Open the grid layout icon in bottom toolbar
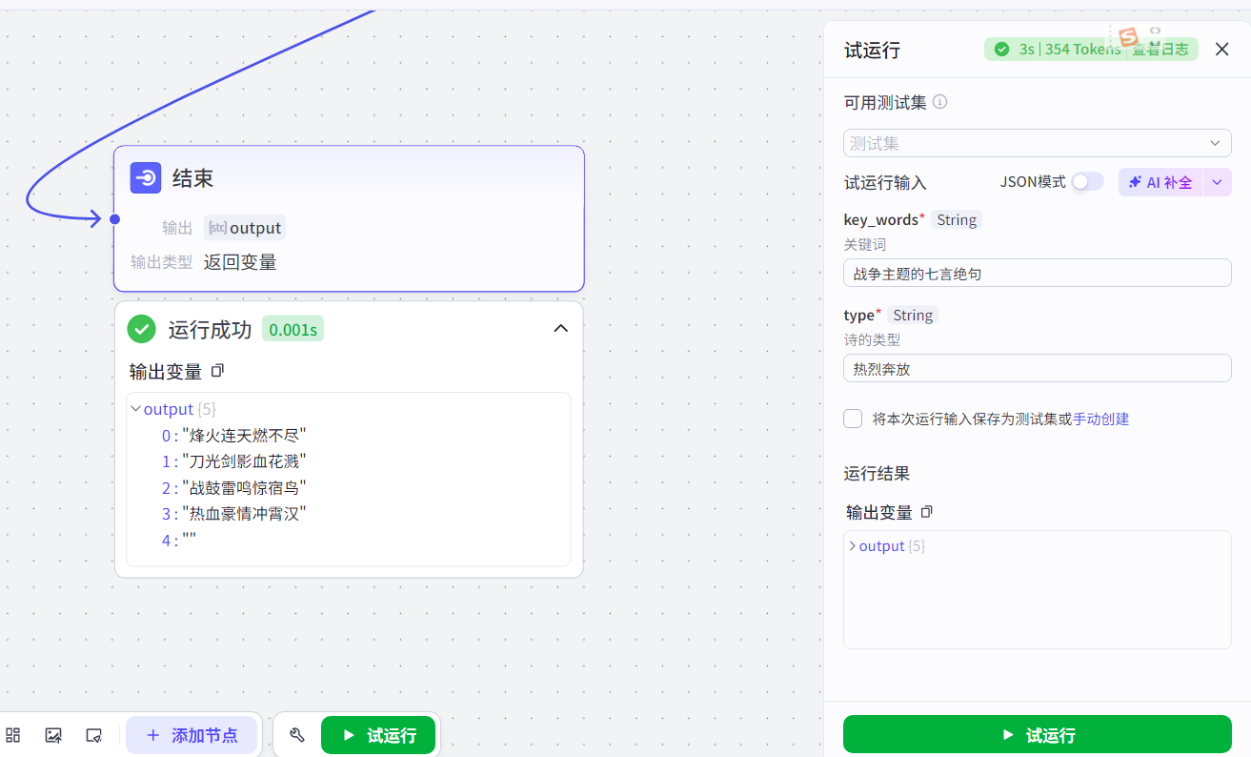Viewport: 1251px width, 757px height. point(13,735)
